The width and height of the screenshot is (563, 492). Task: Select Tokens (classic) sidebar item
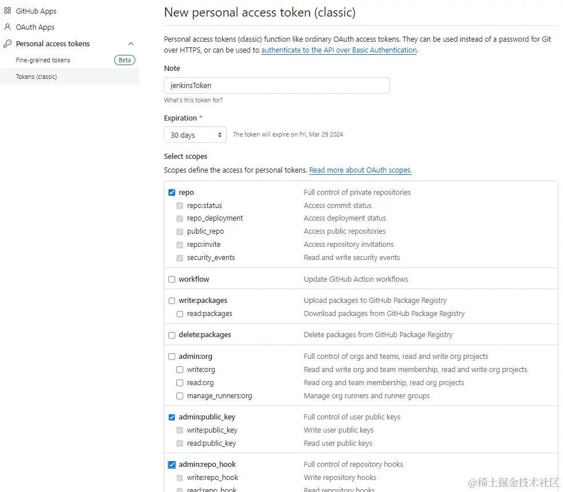pyautogui.click(x=37, y=77)
